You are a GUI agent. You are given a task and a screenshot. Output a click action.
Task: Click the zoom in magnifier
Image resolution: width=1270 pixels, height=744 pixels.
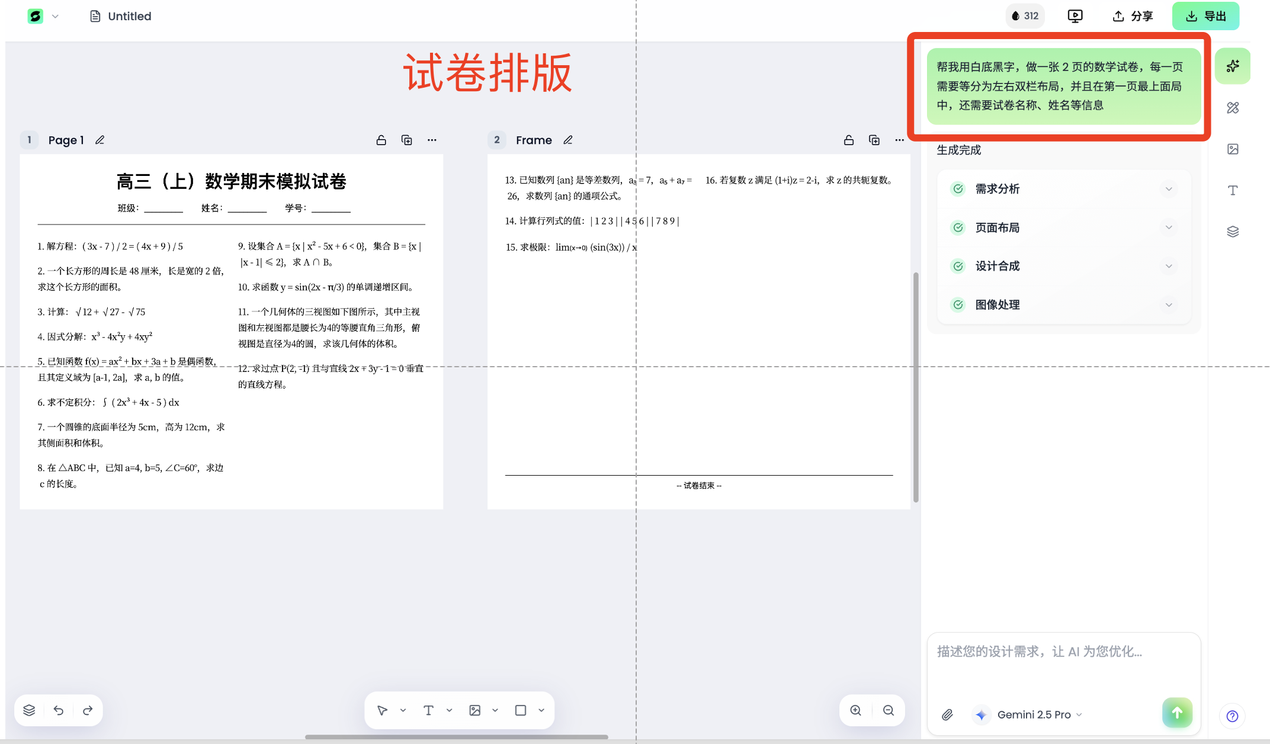tap(856, 710)
